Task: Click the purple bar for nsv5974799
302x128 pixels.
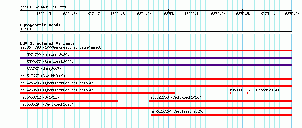Action: [x=156, y=58]
